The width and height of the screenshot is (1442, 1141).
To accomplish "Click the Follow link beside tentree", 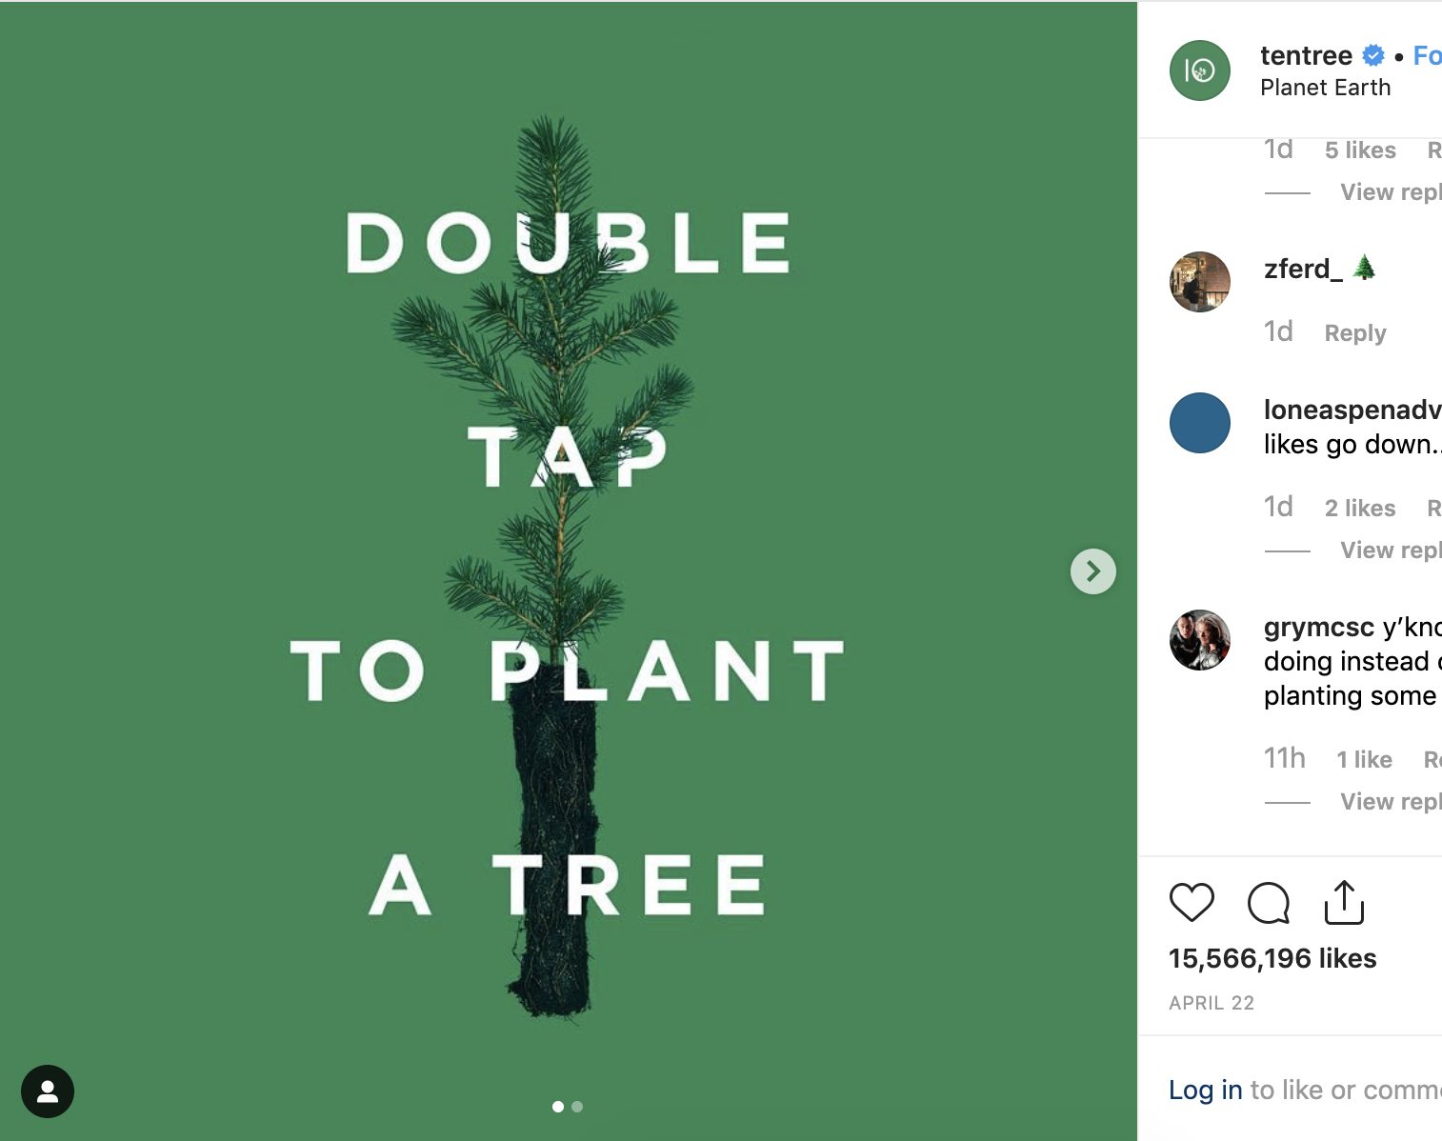I will click(1428, 55).
